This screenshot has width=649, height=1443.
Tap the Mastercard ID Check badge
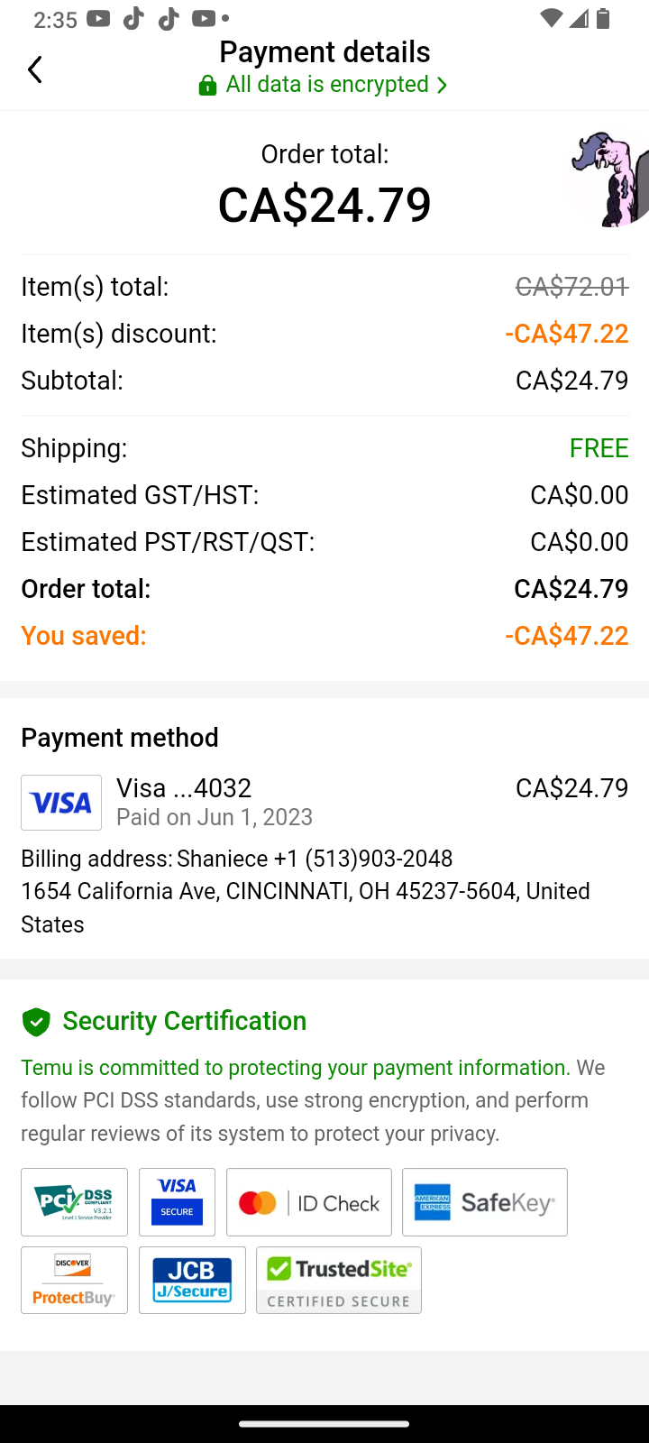point(308,1202)
